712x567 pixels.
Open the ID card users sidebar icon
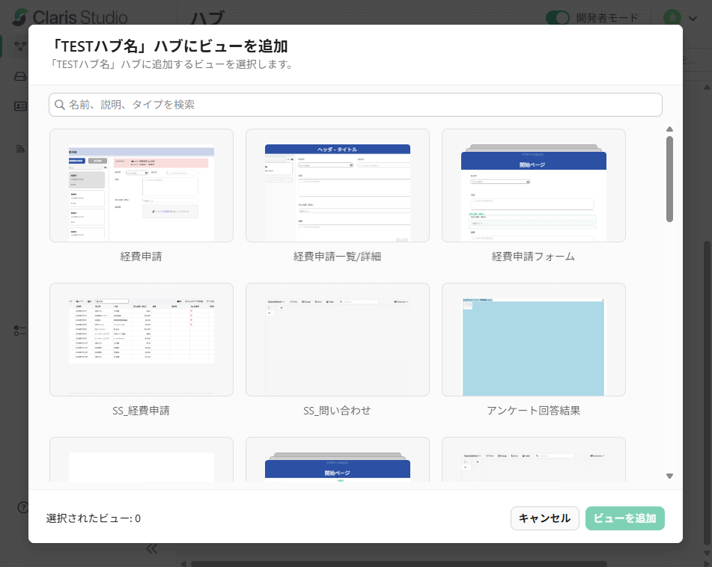pyautogui.click(x=20, y=105)
